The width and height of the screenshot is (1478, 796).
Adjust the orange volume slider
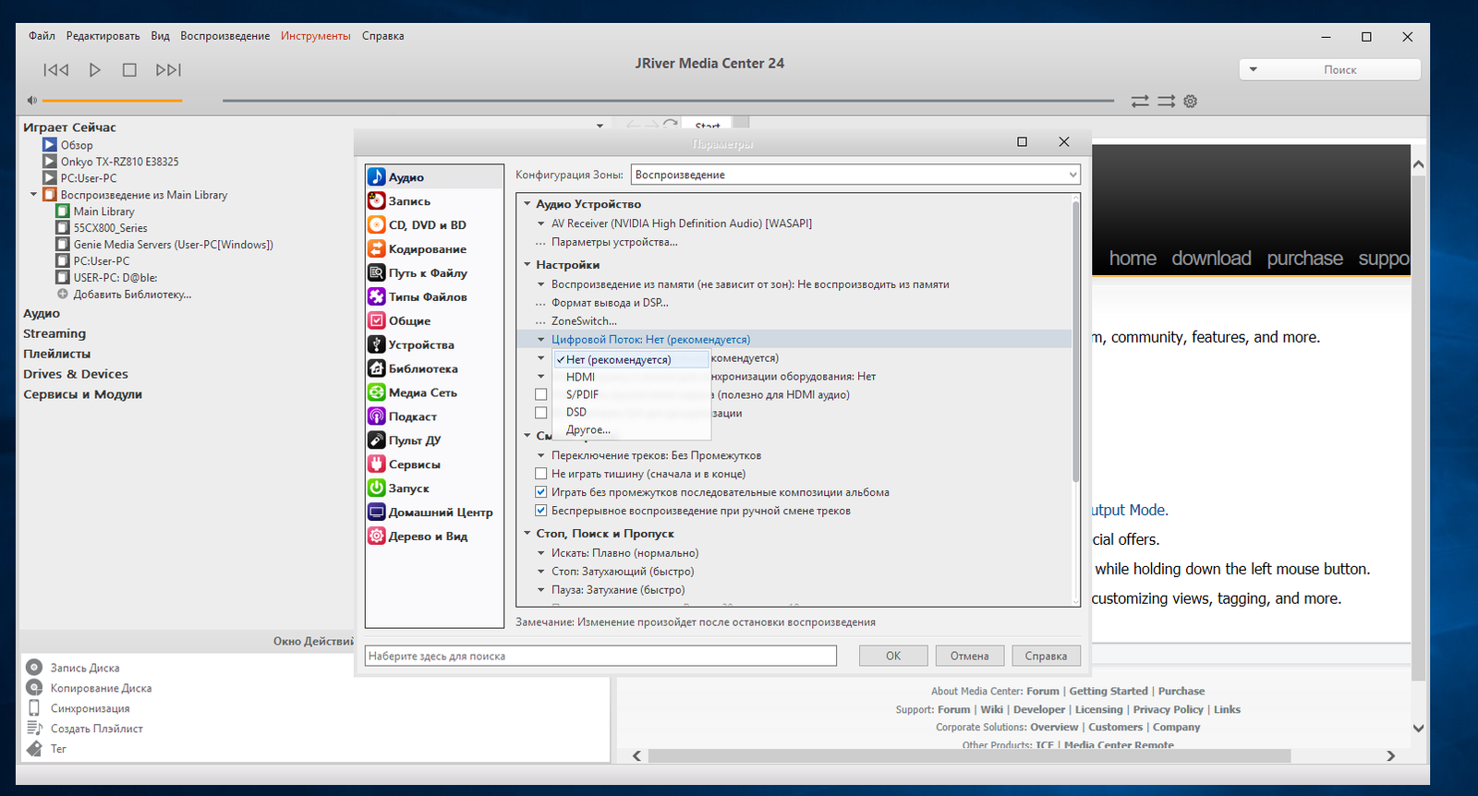pos(112,100)
